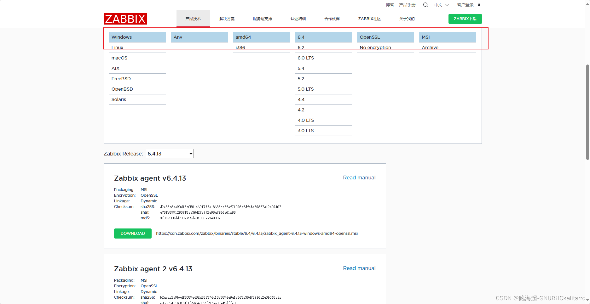This screenshot has width=590, height=304.
Task: Open Read manual for Zabbix agent v6.4.13
Action: (359, 178)
